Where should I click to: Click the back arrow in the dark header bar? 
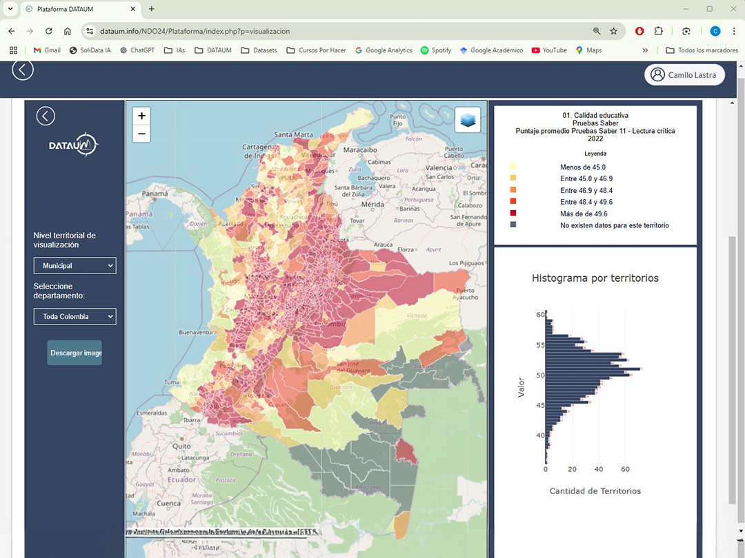point(22,69)
